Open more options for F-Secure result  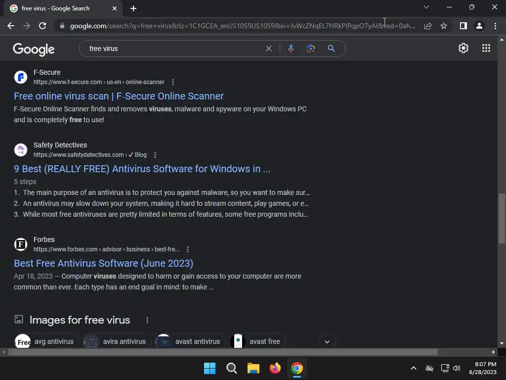[173, 82]
